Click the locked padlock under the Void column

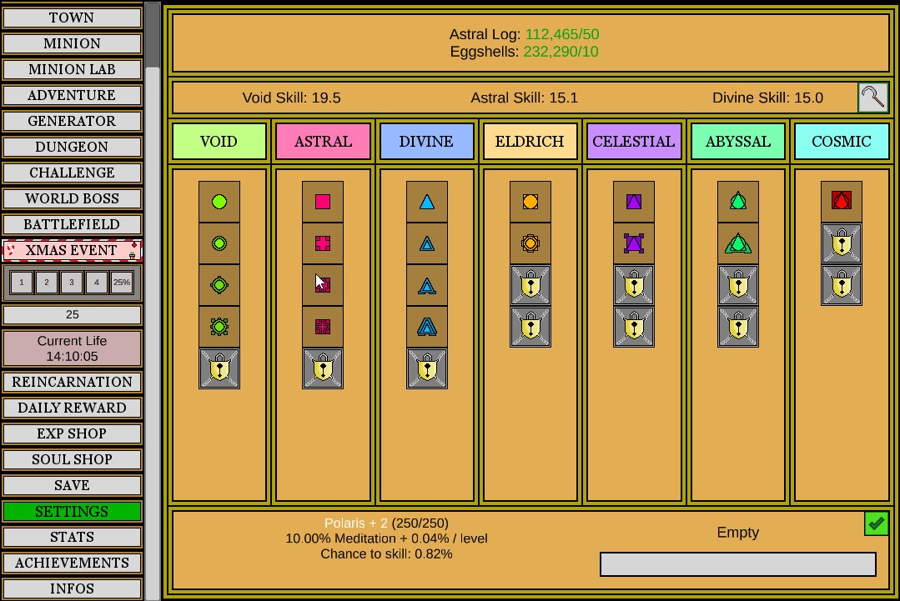219,368
